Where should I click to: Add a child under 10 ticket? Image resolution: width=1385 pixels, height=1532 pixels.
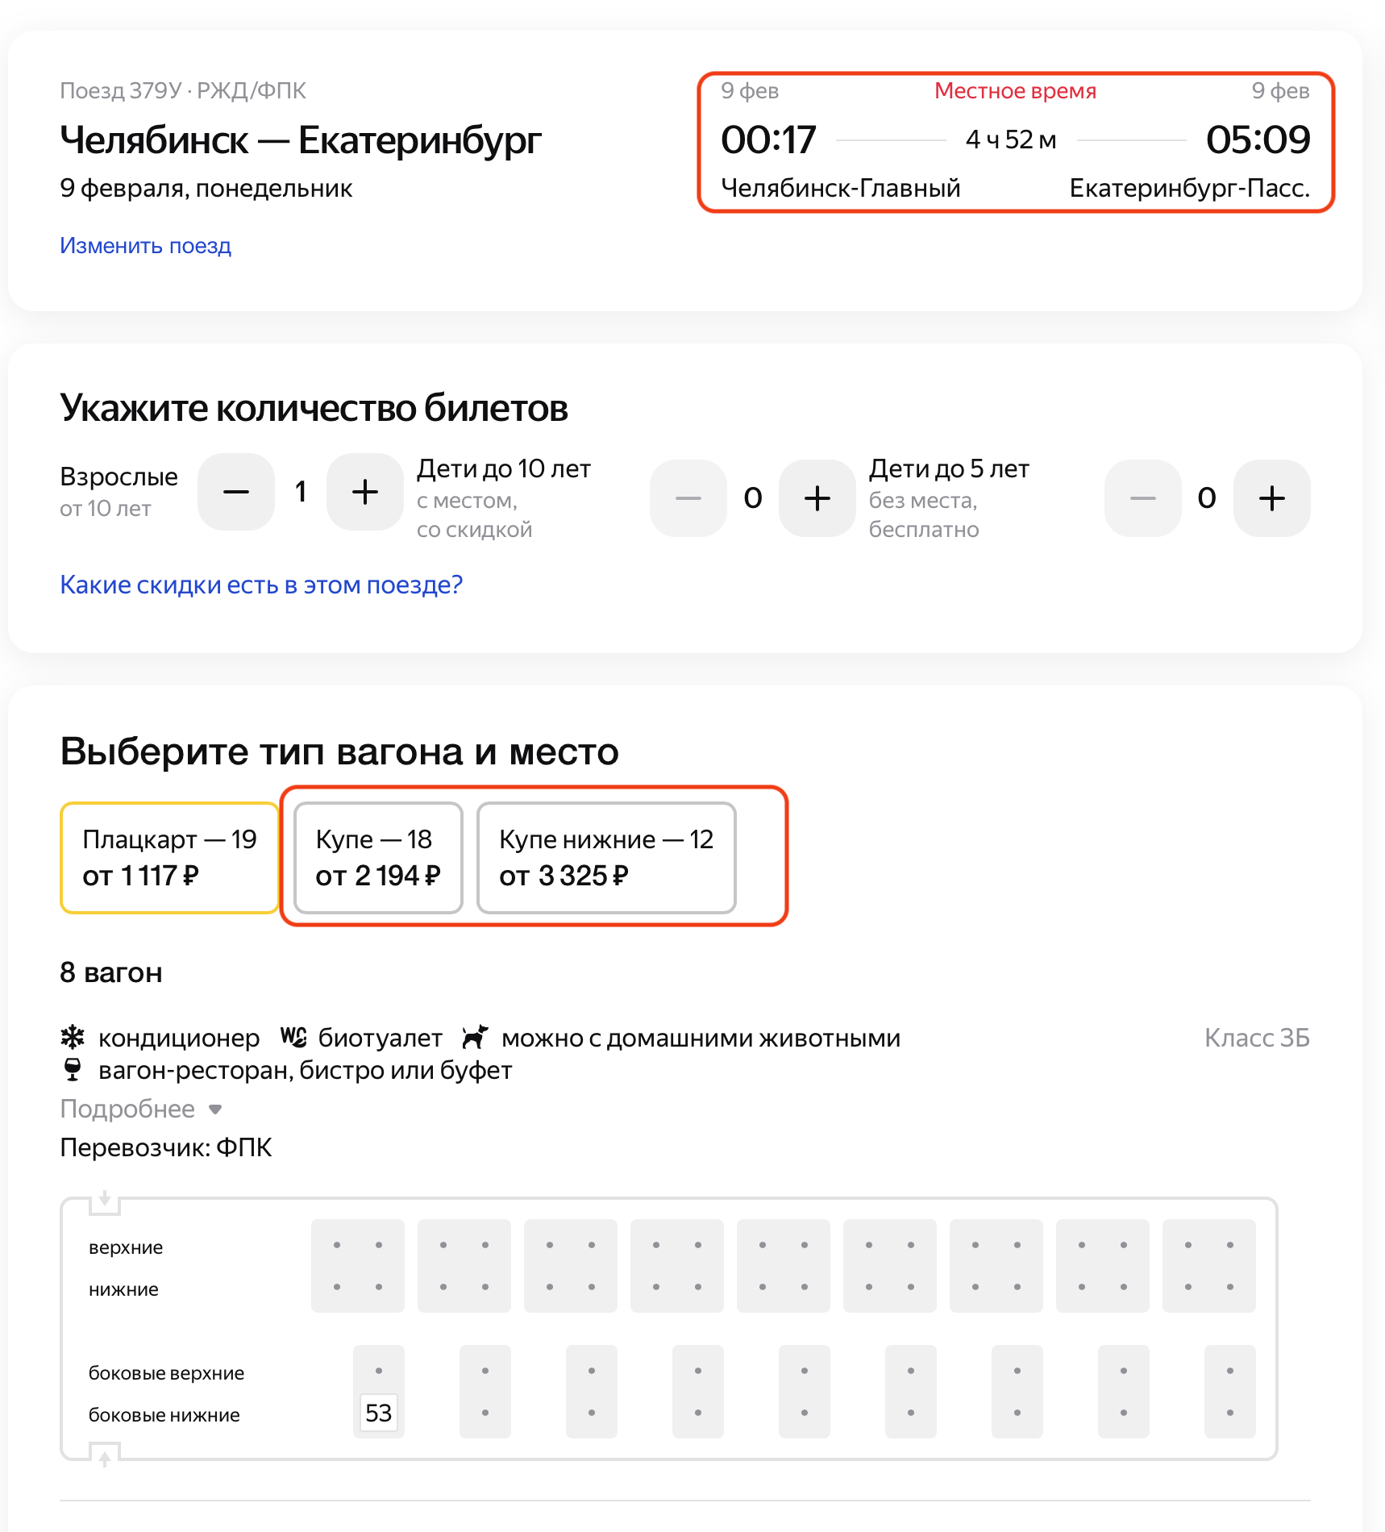(817, 498)
